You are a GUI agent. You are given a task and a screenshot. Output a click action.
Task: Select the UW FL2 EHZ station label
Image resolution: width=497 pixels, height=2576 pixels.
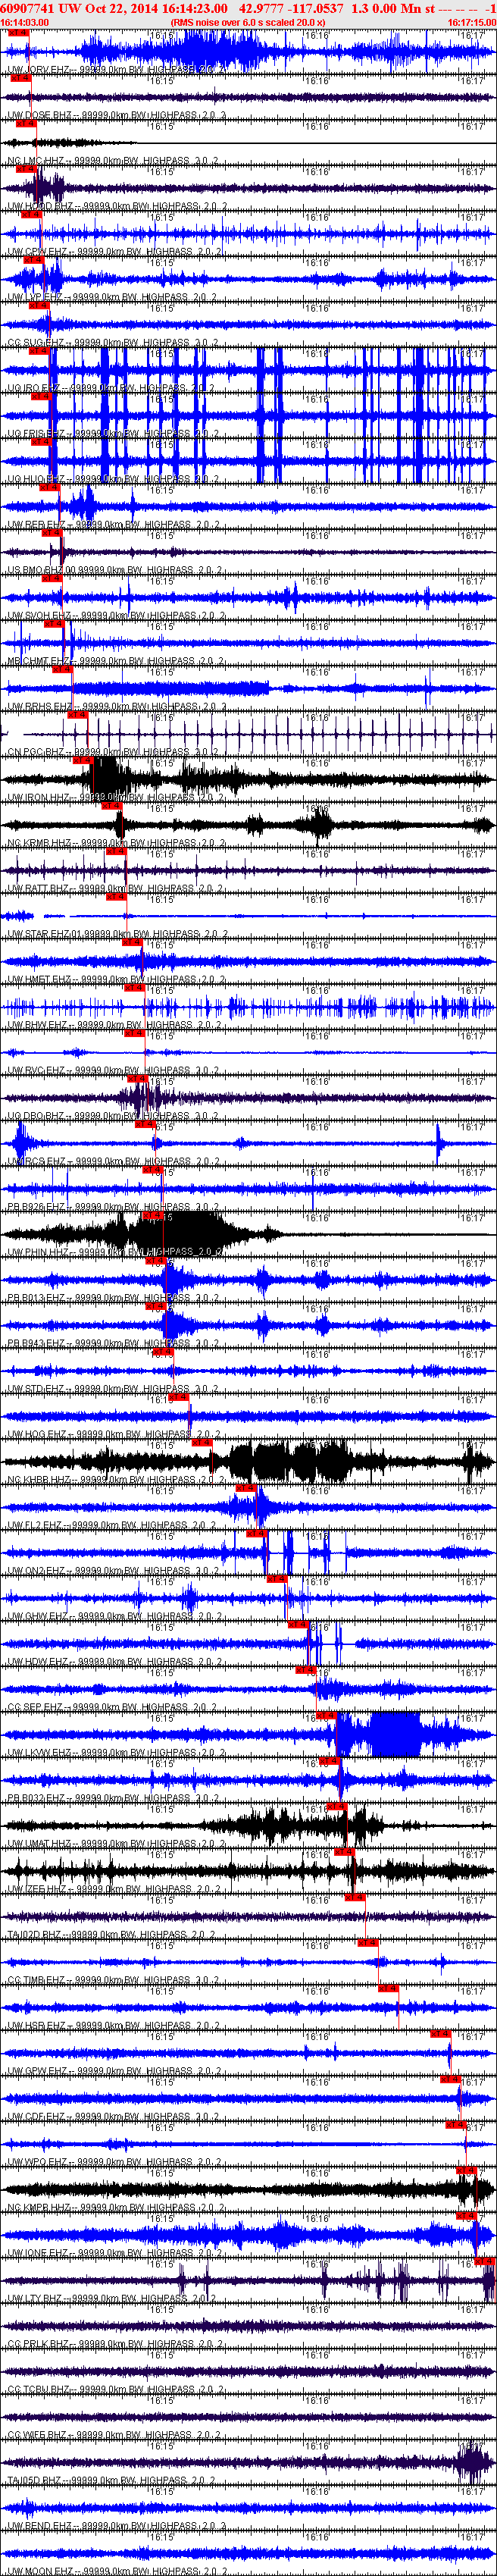pyautogui.click(x=112, y=1525)
